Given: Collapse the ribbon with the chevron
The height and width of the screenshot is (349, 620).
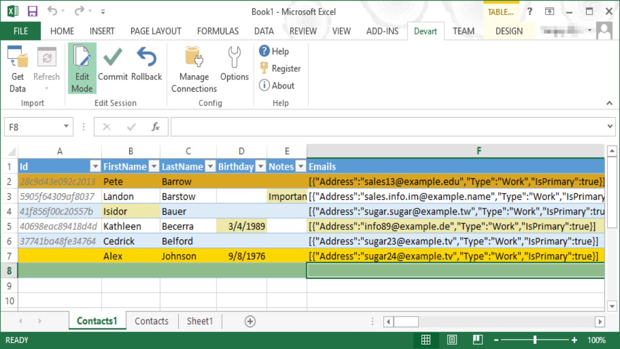Looking at the screenshot, I should point(609,103).
